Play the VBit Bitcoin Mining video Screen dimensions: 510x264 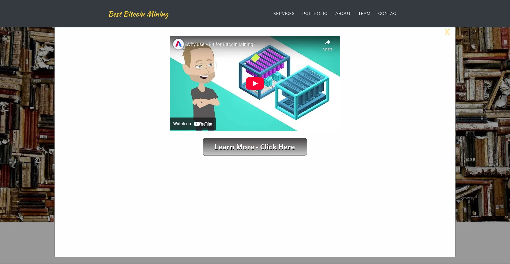pos(255,83)
